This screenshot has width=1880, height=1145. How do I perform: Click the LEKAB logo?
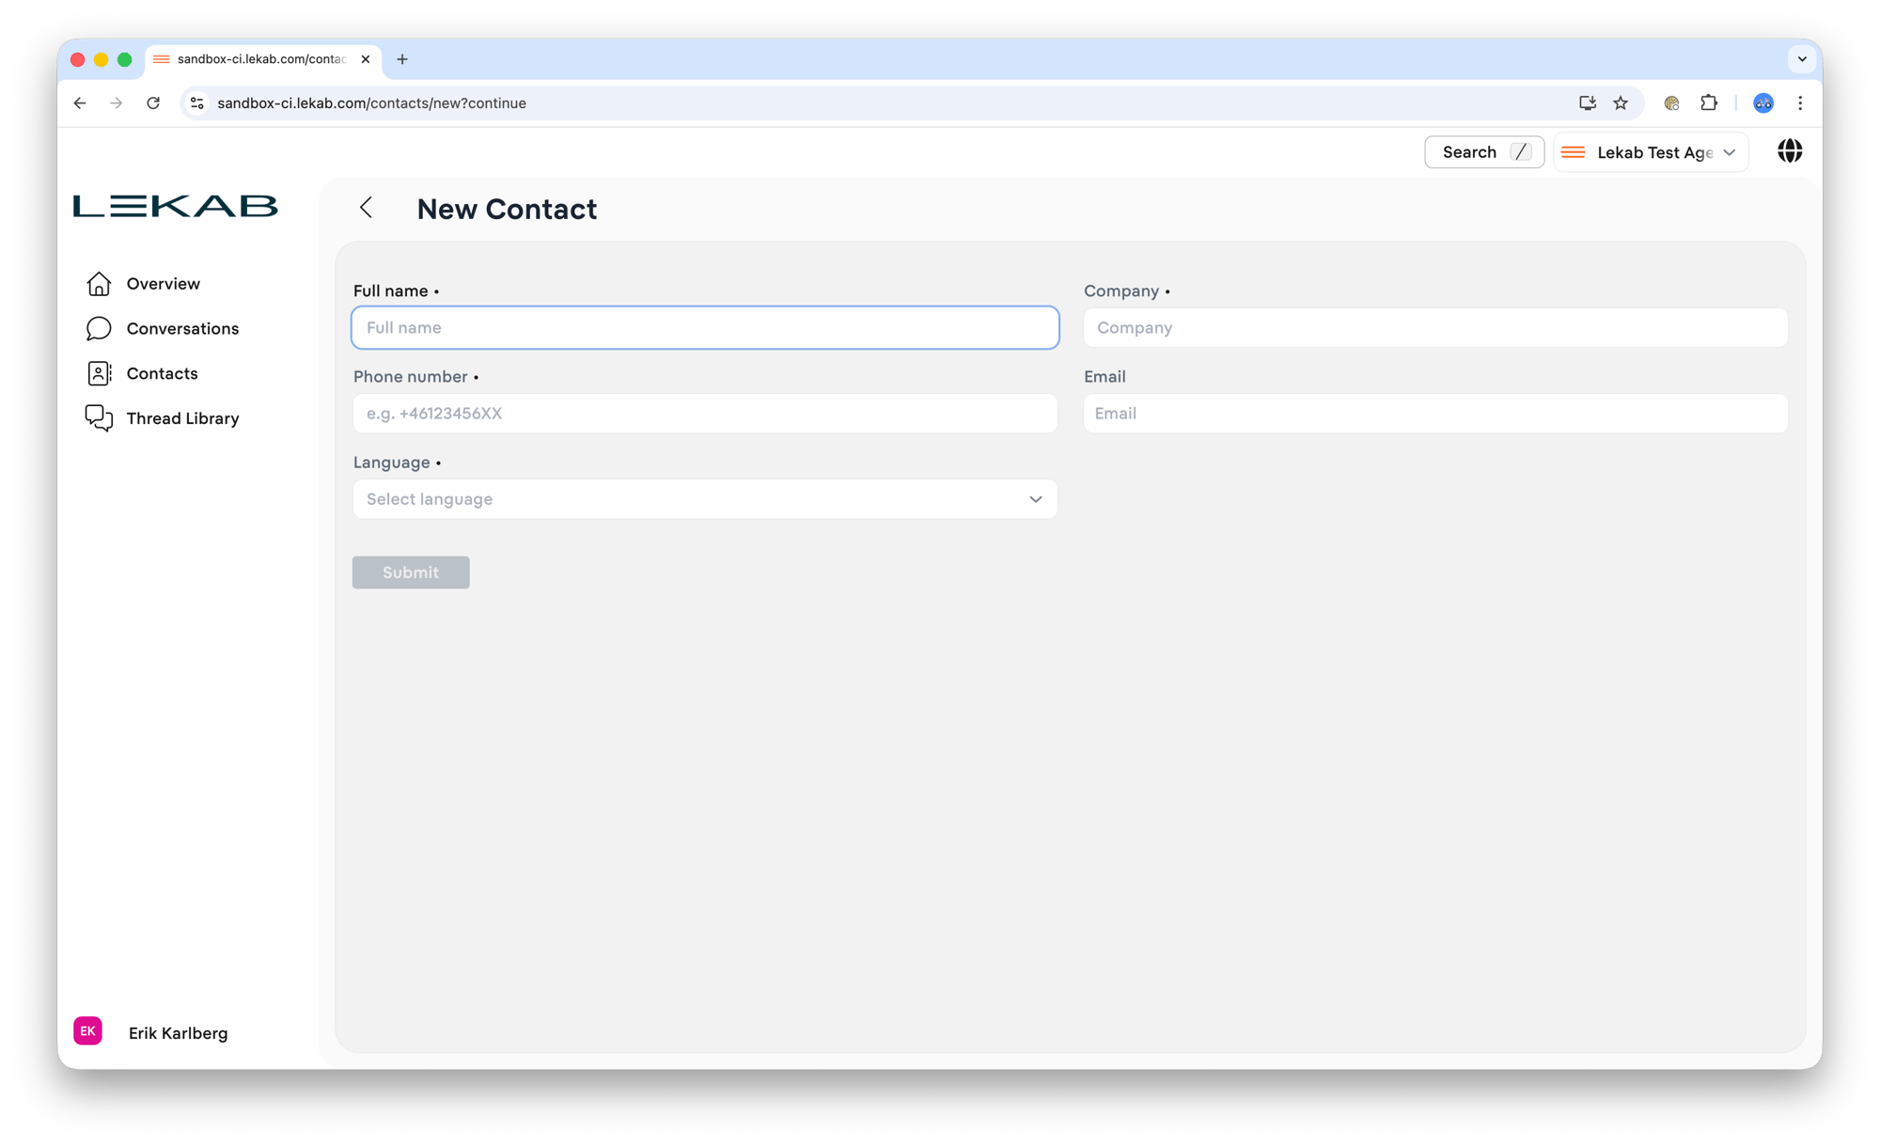click(x=176, y=206)
